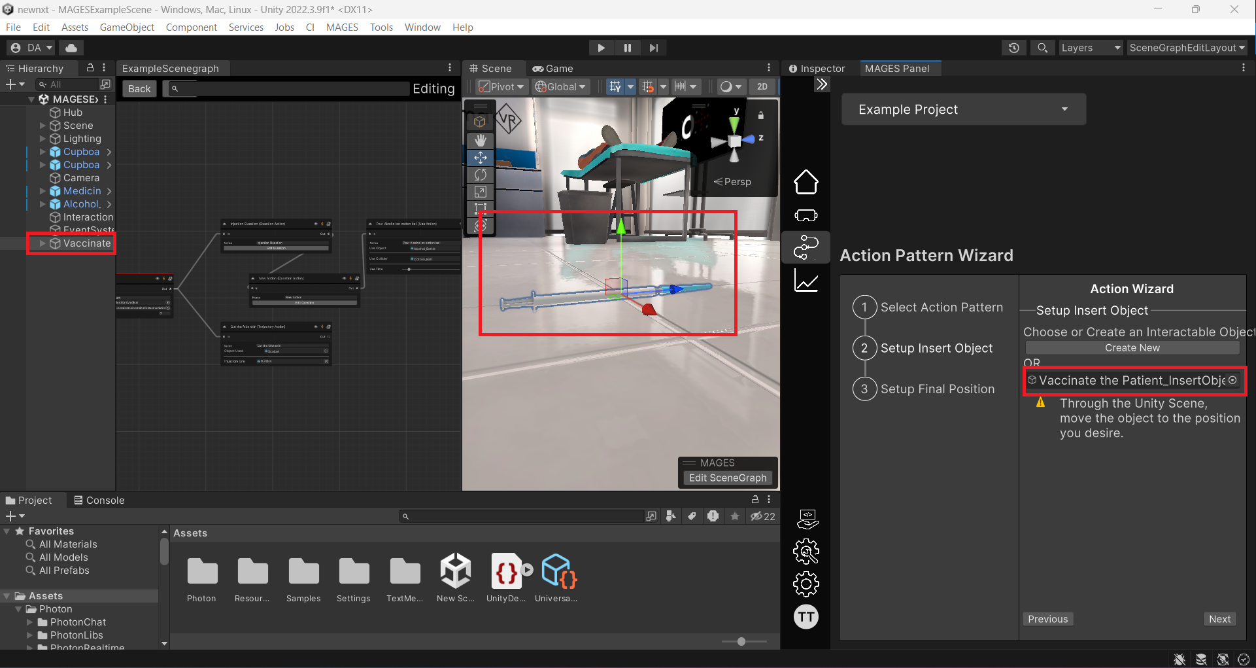Screen dimensions: 1256x668
Task: Open Unity global search magnifier
Action: click(1042, 48)
